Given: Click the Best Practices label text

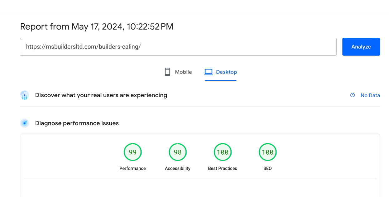Looking at the screenshot, I should [222, 168].
